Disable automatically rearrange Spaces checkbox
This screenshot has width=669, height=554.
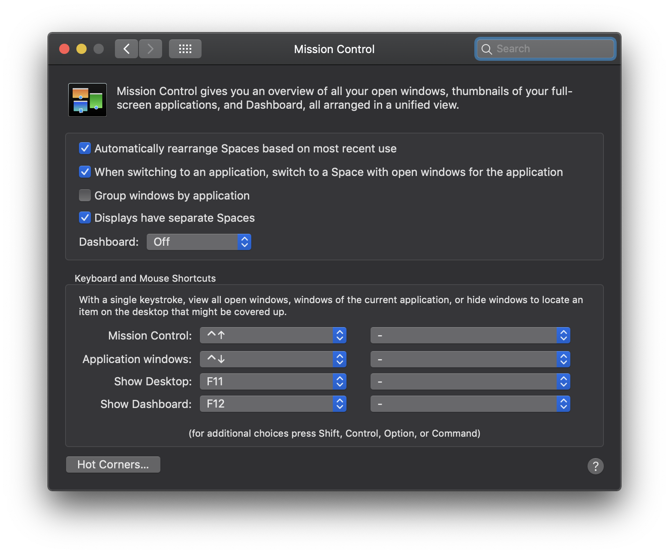[x=85, y=149]
